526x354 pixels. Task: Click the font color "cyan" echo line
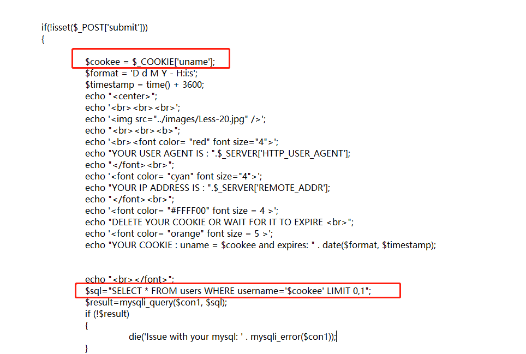pos(174,176)
